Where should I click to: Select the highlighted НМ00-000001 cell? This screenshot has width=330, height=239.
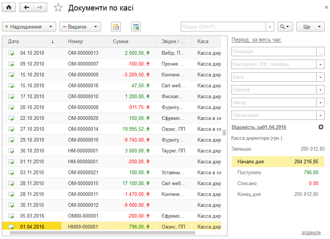(x=83, y=227)
